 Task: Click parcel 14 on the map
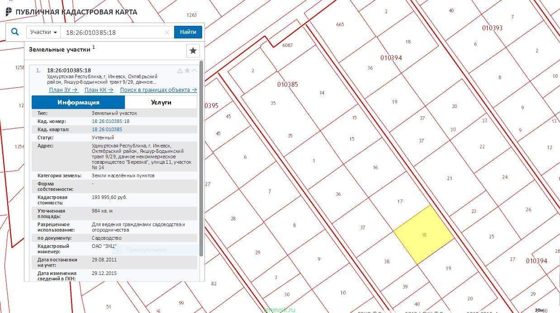tap(322, 93)
